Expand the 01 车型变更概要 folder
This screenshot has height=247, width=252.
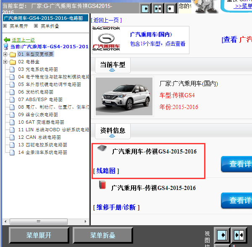tap(5, 54)
